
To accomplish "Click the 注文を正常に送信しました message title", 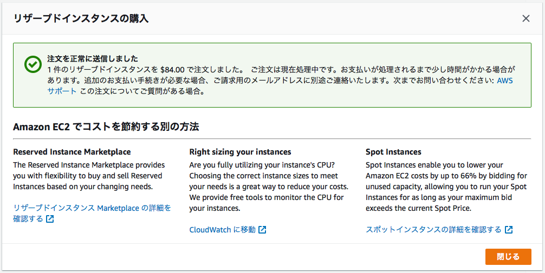I will coord(93,58).
